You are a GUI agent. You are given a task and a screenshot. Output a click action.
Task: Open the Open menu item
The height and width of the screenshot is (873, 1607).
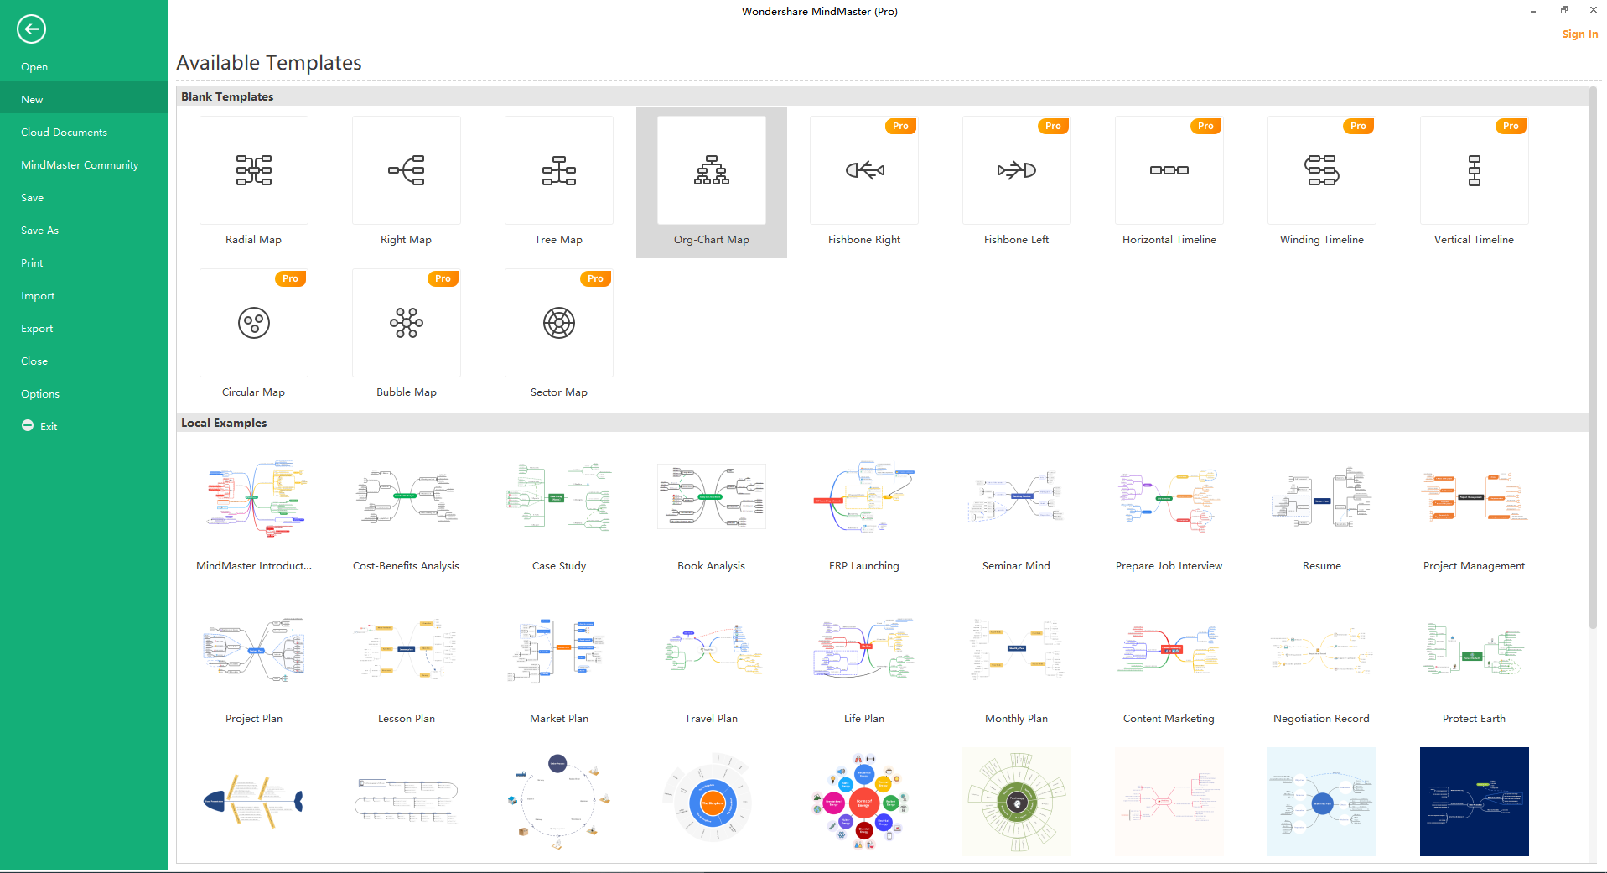pos(84,67)
